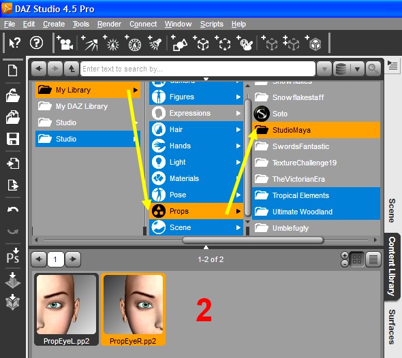Create a new camera
This screenshot has height=358, width=402.
65,43
